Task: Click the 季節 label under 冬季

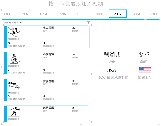Action: click(x=144, y=62)
